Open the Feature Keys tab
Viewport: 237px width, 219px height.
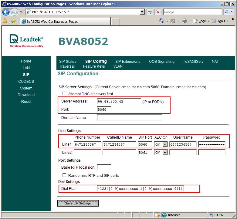coord(94,66)
